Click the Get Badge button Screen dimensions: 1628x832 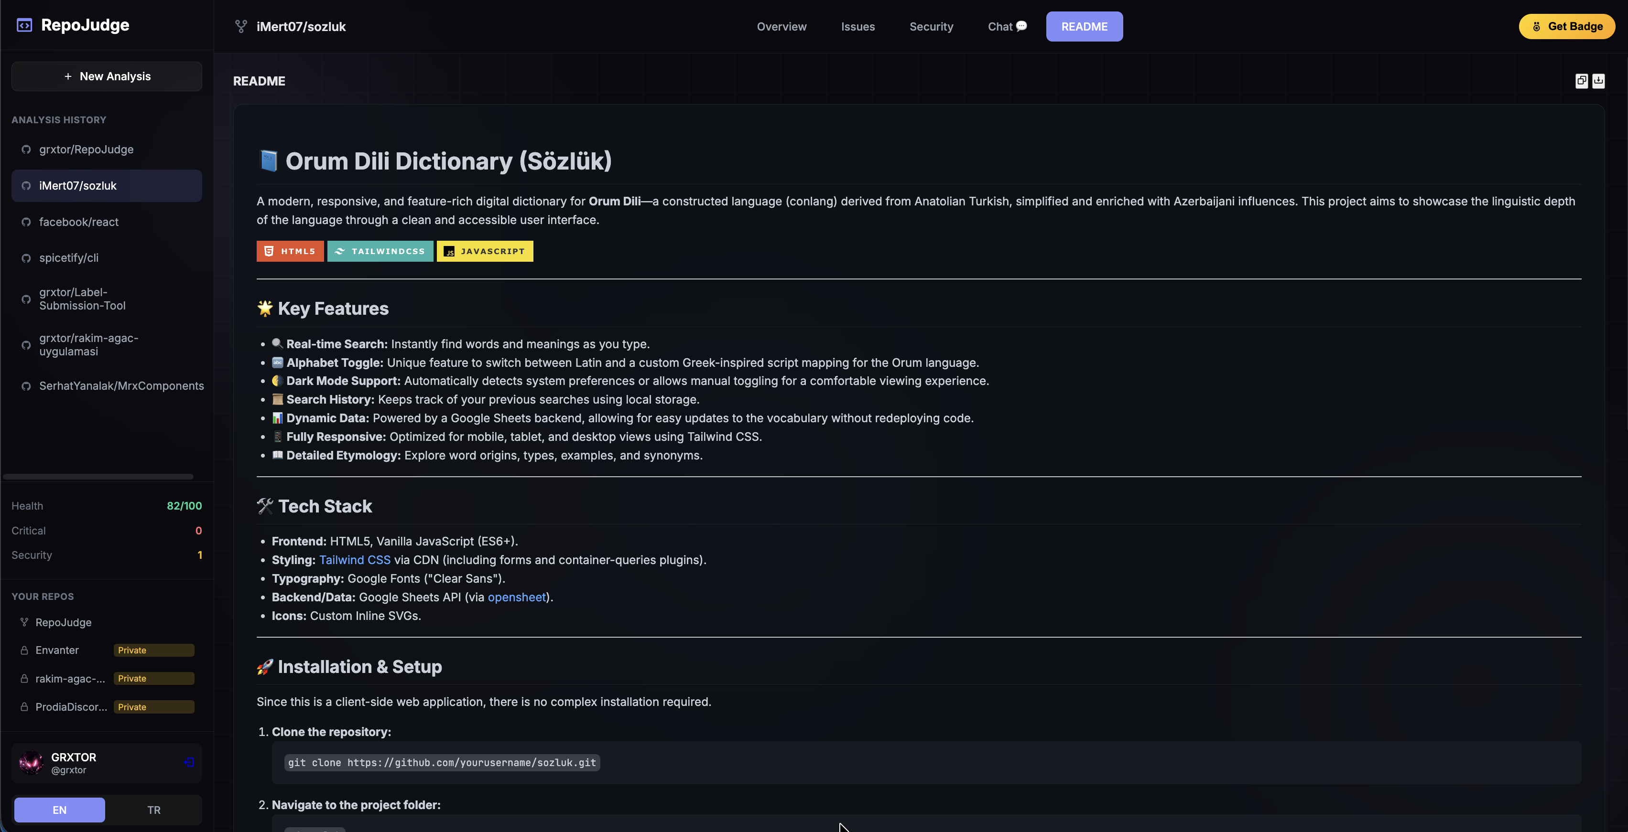pyautogui.click(x=1567, y=27)
